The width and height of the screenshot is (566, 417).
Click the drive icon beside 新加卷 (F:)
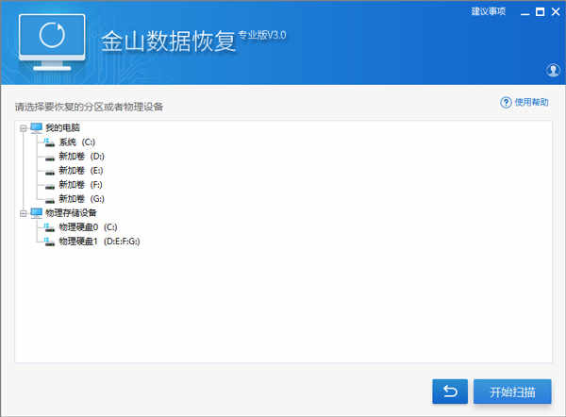pos(50,186)
